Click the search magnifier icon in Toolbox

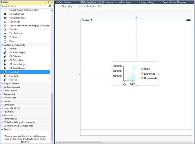click(x=50, y=6)
